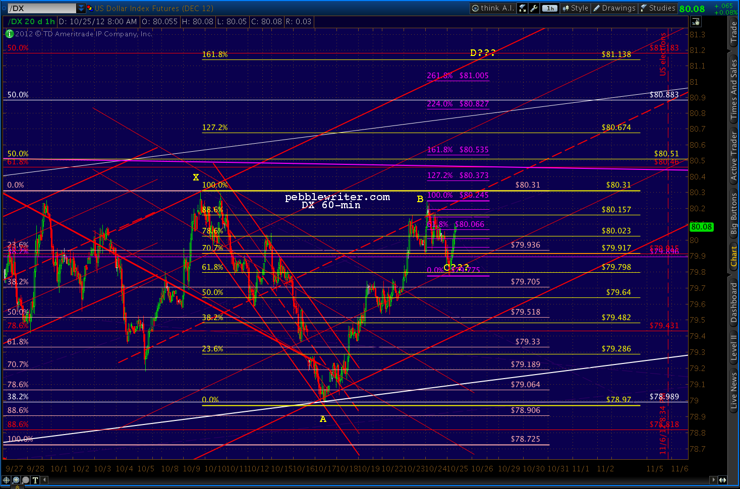Open the Live News side tab

coord(734,391)
